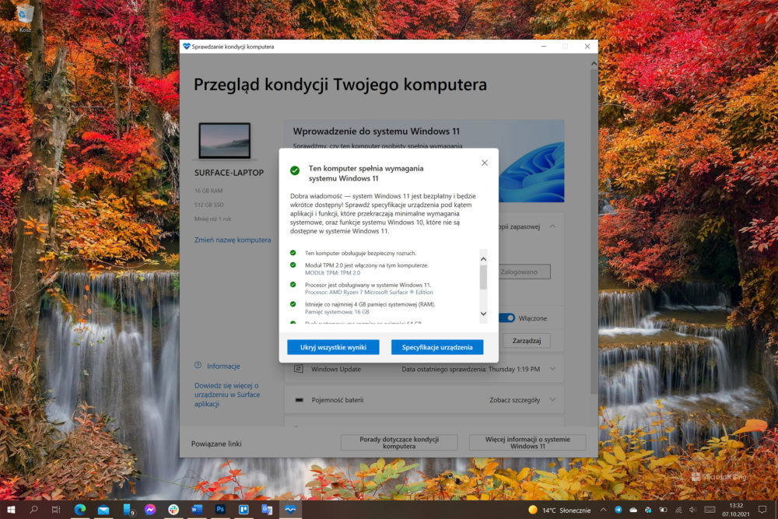
Task: Click Porady dotyczące kondycji komputera button
Action: pyautogui.click(x=399, y=443)
